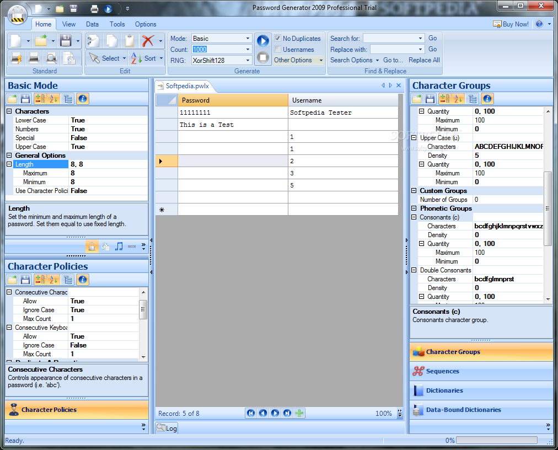The width and height of the screenshot is (558, 450).
Task: Toggle the No Duplicates checkbox
Action: [277, 38]
